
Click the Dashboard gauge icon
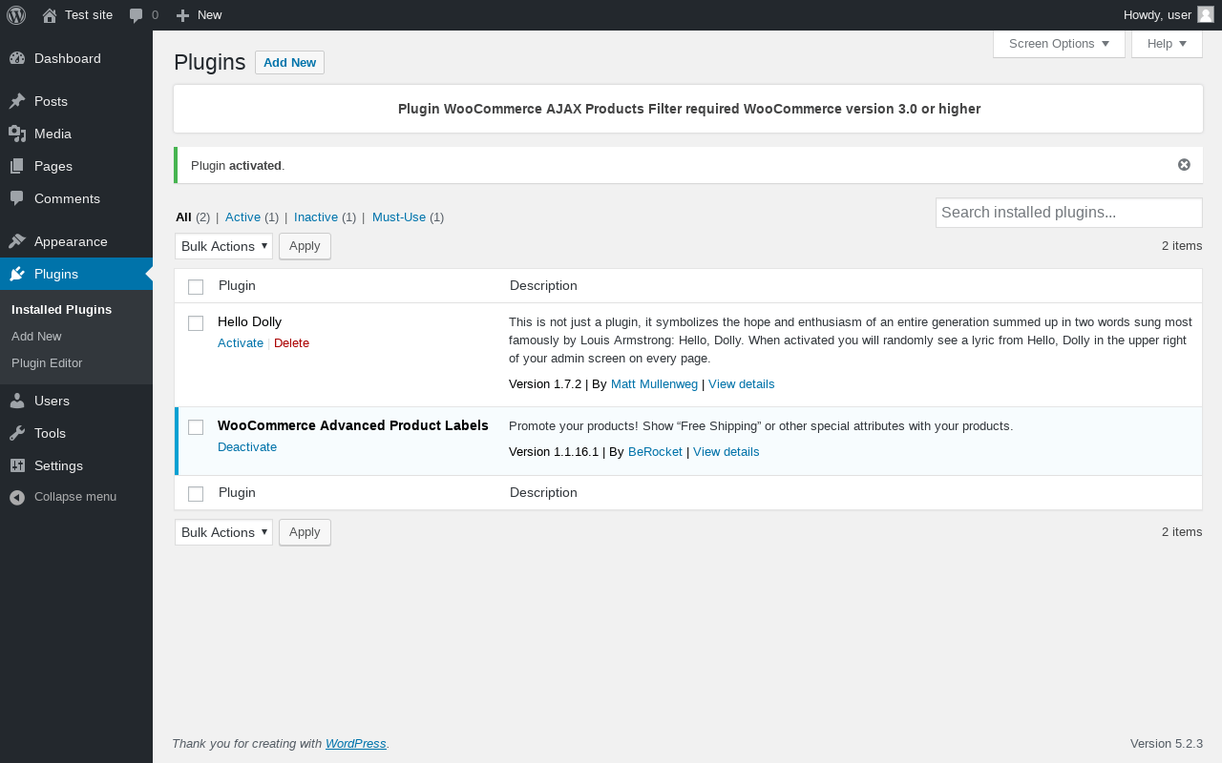click(x=17, y=58)
